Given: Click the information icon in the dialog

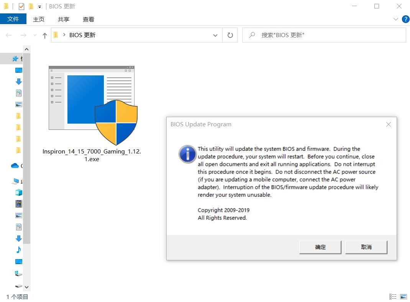Looking at the screenshot, I should tap(187, 155).
